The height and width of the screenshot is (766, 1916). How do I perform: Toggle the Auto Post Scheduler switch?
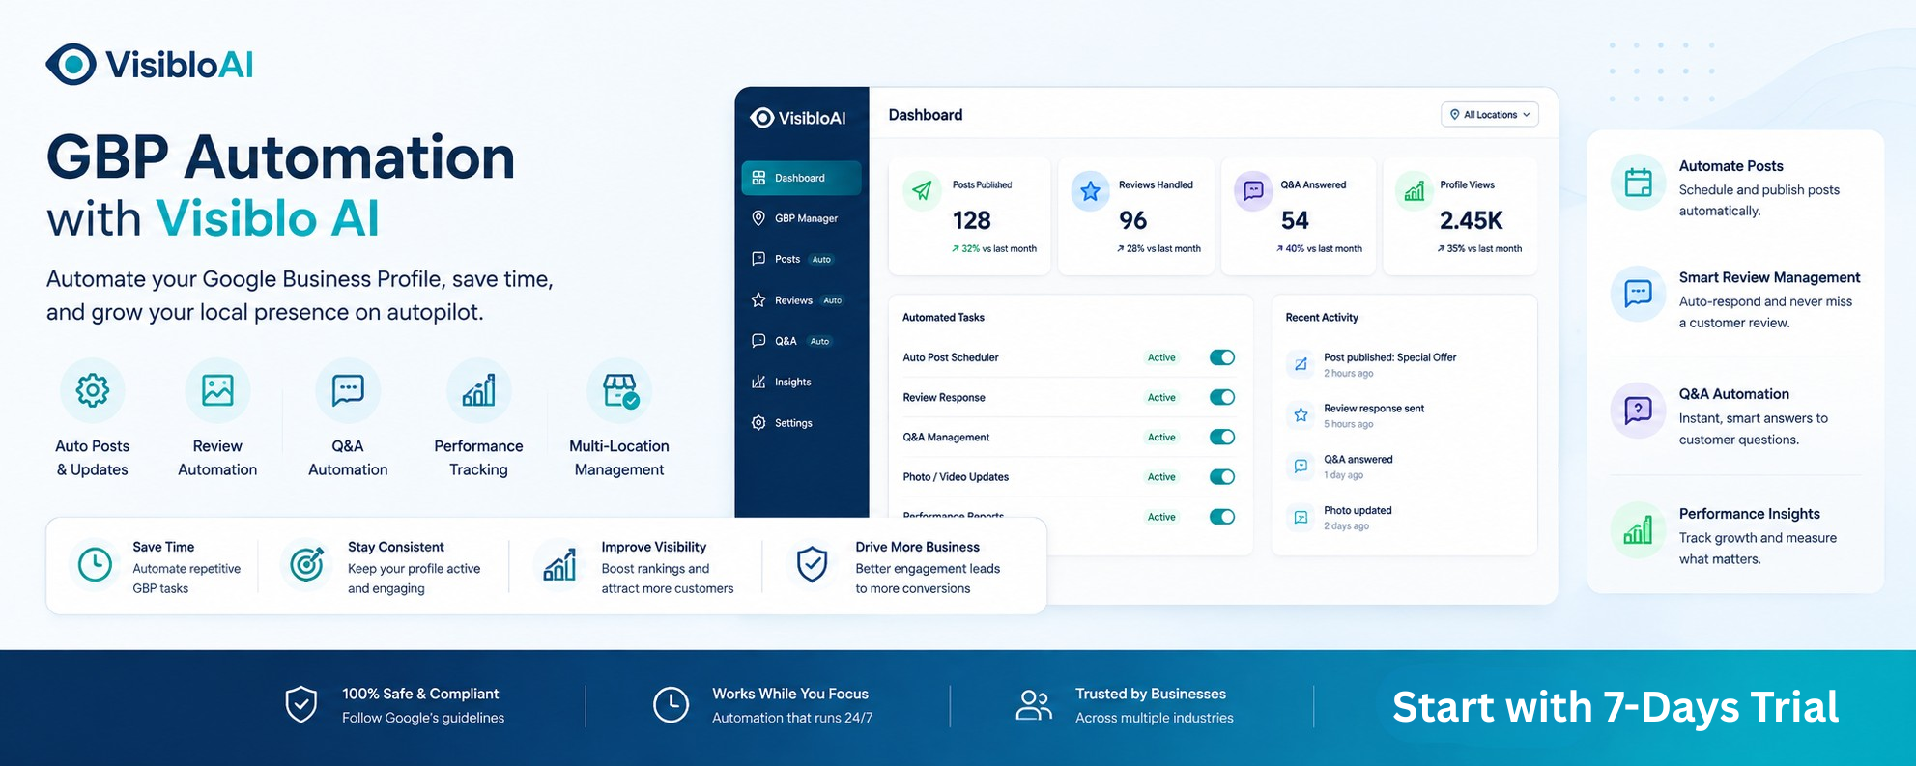click(x=1222, y=357)
